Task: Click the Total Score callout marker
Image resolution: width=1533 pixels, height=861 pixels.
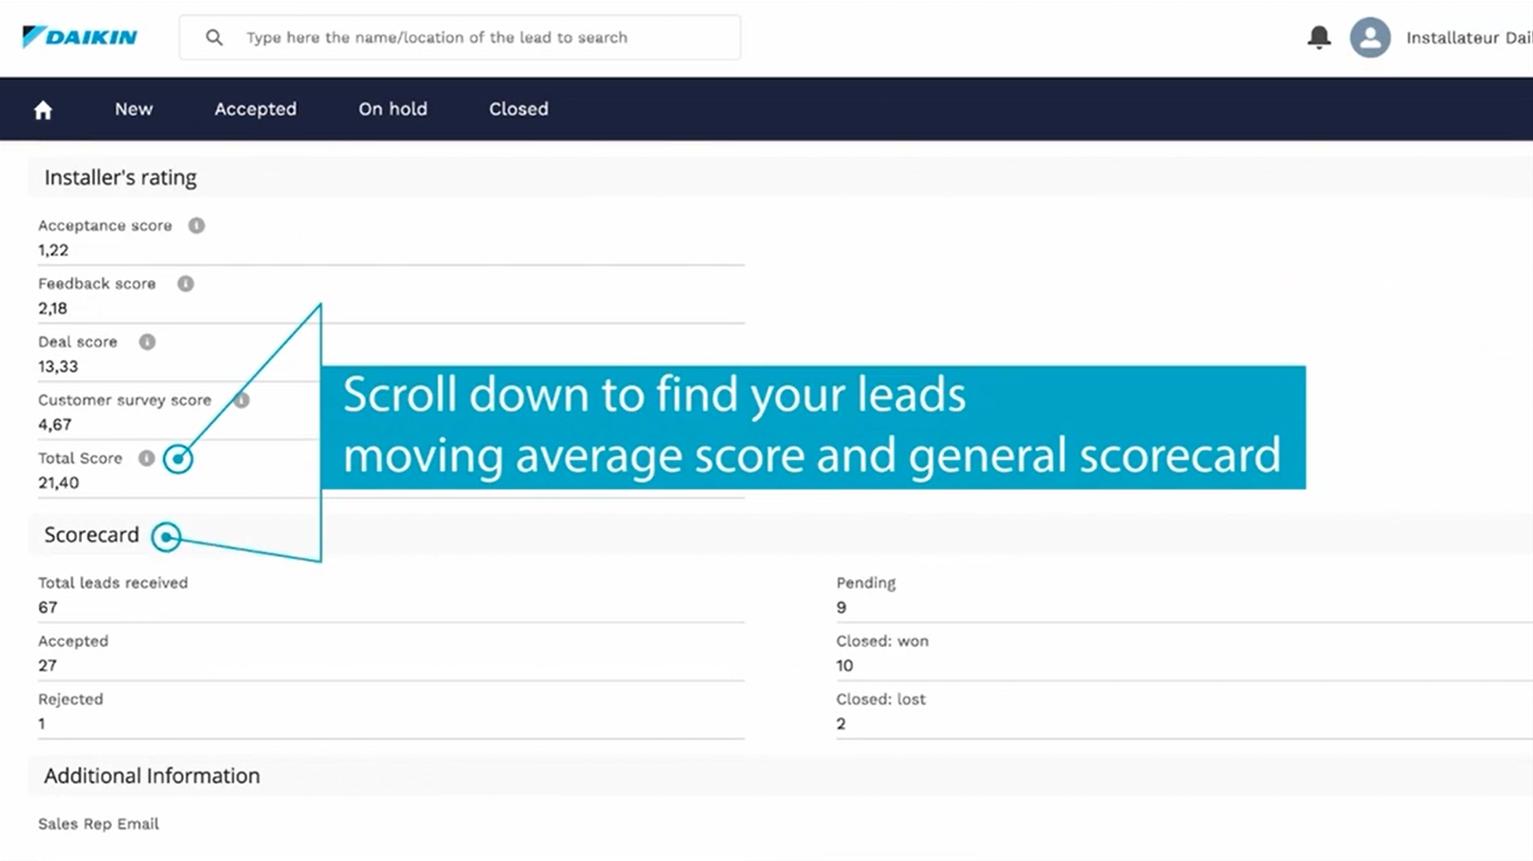Action: tap(177, 458)
